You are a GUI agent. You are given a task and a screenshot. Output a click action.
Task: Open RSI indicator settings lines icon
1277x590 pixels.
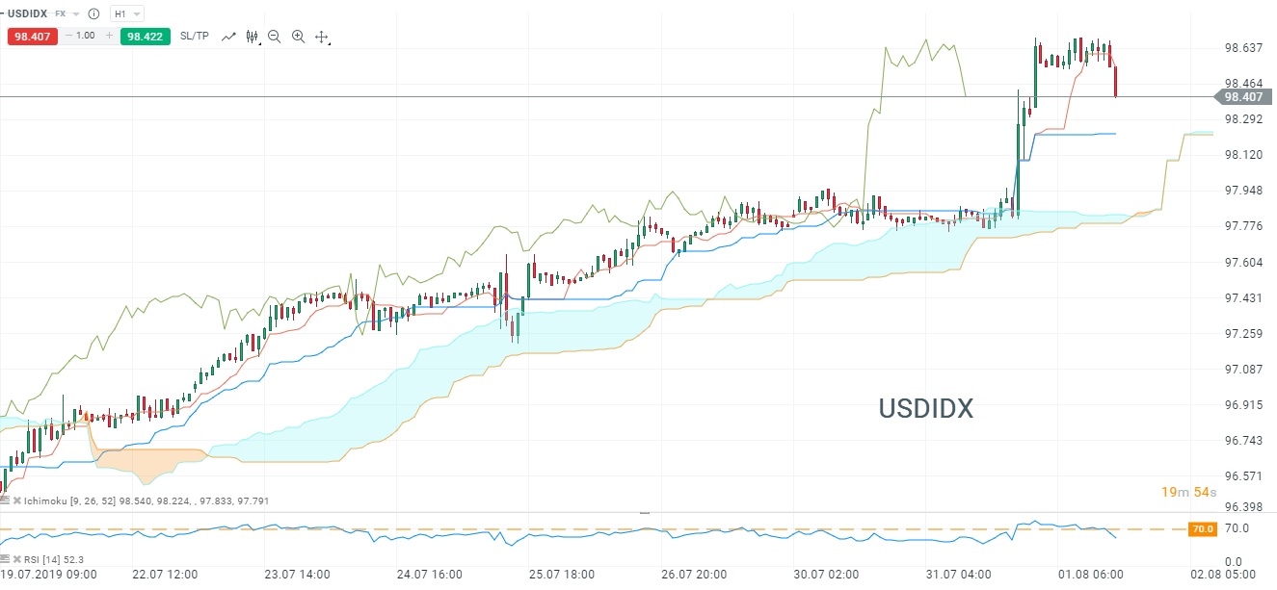pyautogui.click(x=6, y=559)
